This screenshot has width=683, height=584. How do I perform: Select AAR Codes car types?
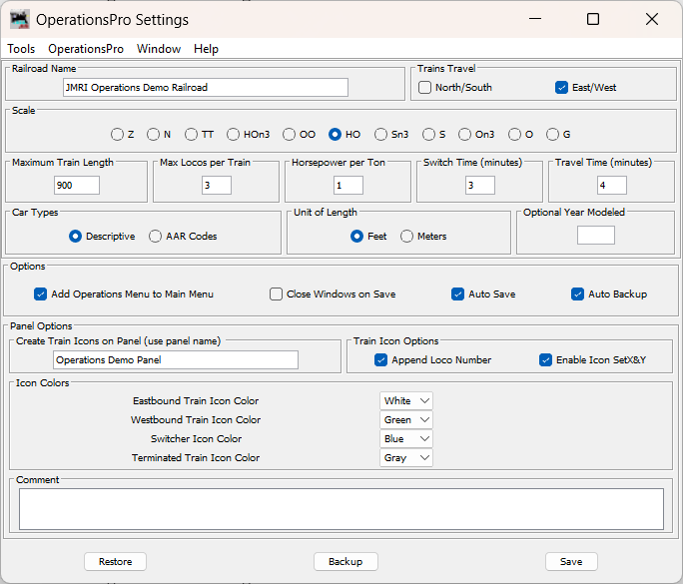155,236
